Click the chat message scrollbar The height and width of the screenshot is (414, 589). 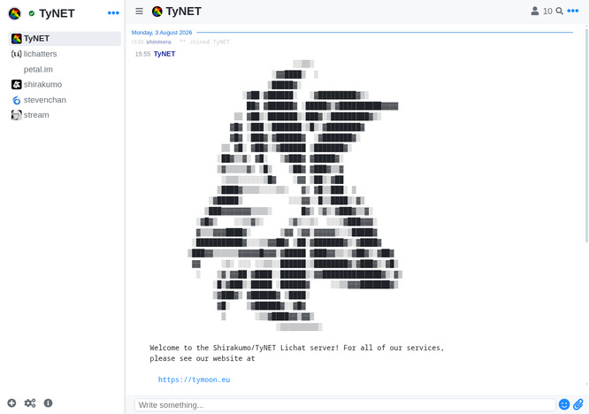(x=586, y=135)
